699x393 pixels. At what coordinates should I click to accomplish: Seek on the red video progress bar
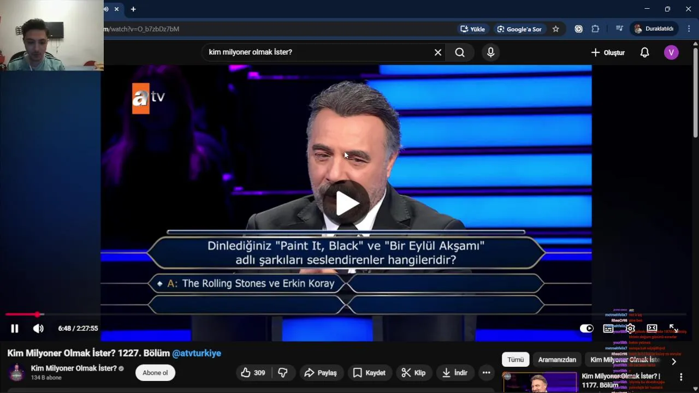[346, 314]
